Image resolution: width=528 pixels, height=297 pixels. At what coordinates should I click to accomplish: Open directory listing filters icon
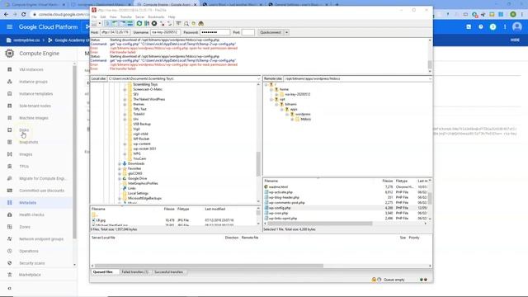point(178,24)
